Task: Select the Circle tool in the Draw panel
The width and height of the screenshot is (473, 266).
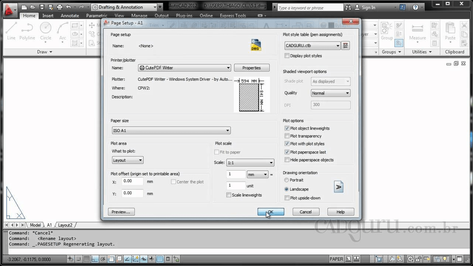Action: [46, 31]
